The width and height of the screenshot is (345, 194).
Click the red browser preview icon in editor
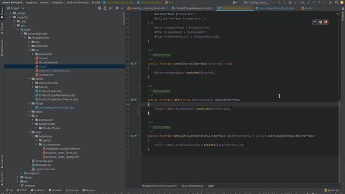pos(326,22)
